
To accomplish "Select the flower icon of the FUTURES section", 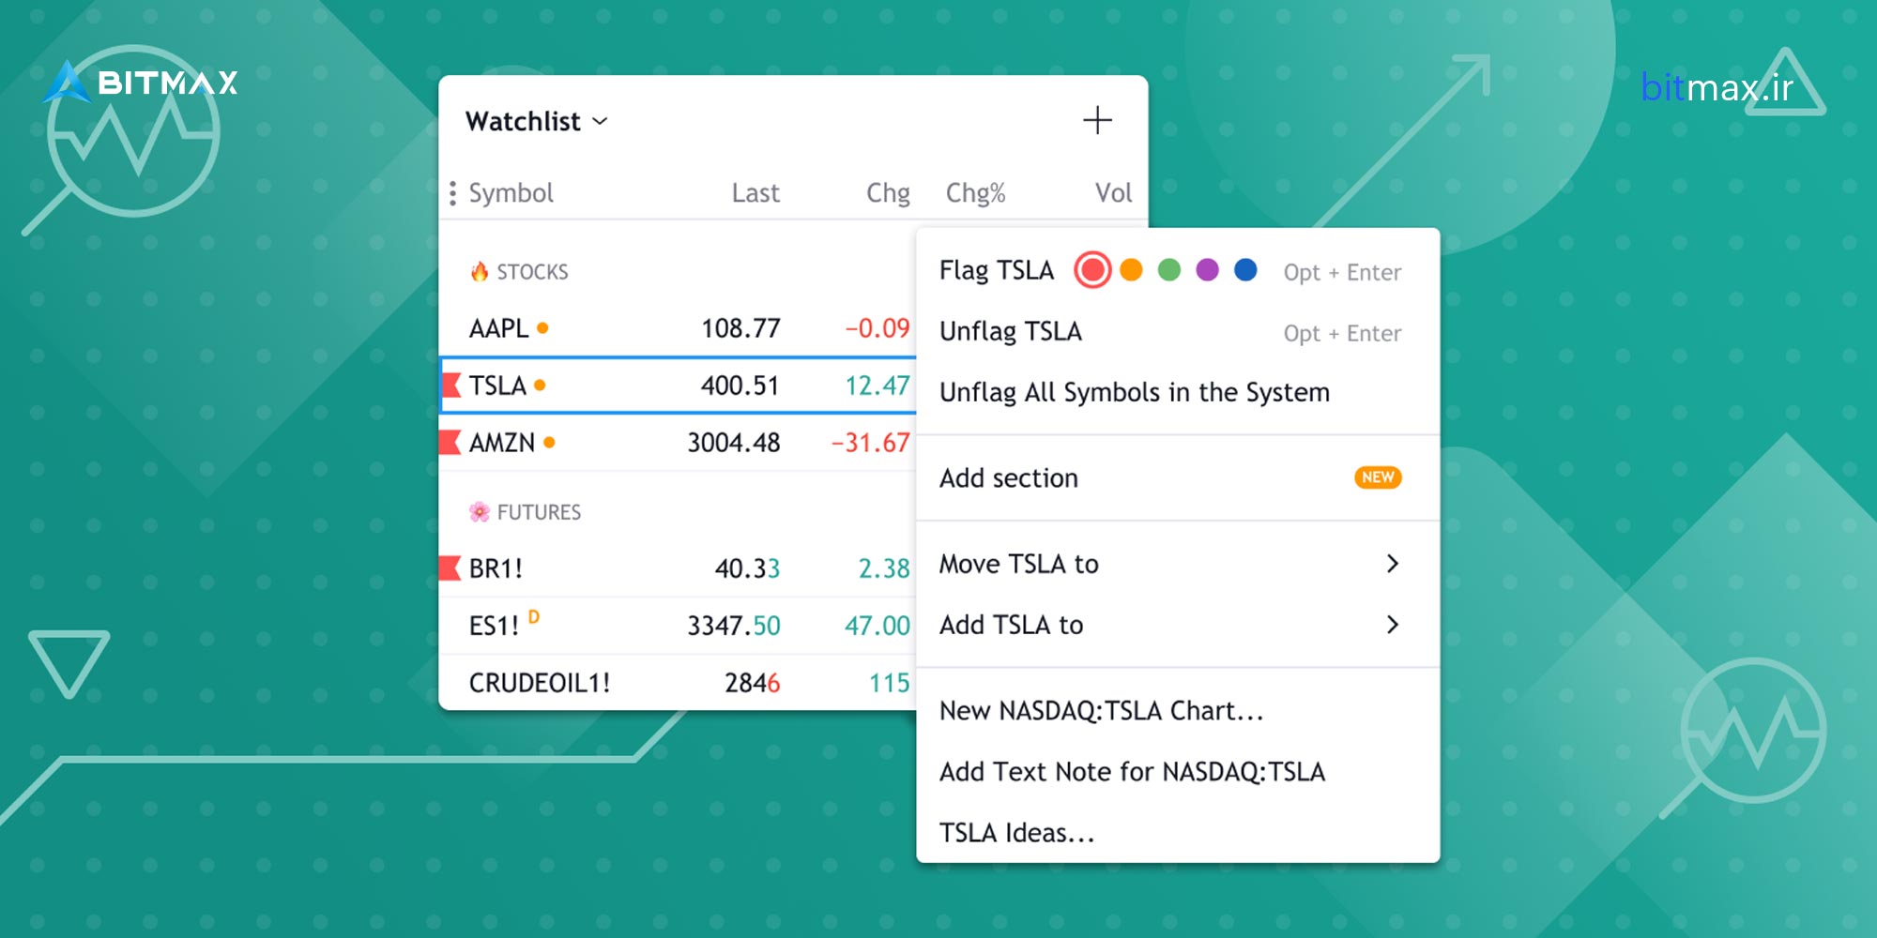I will click(480, 512).
